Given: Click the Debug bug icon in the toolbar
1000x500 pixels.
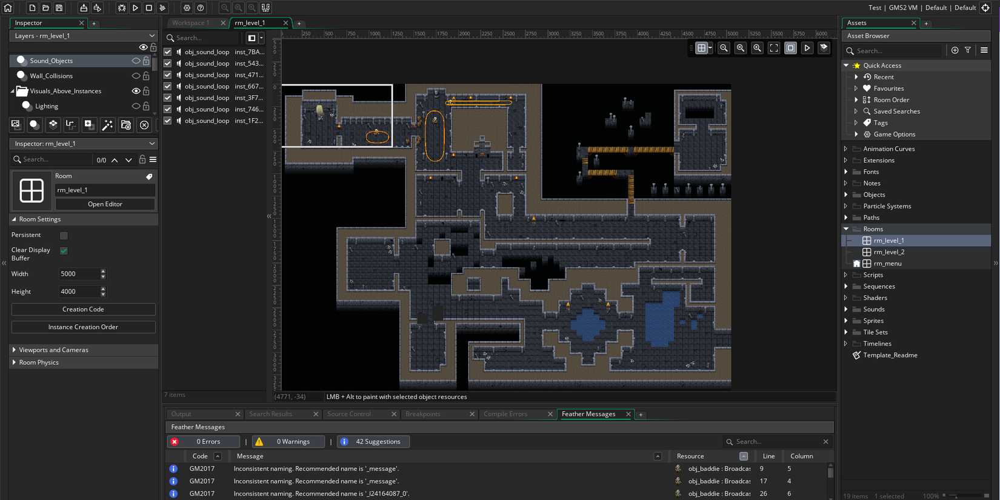Looking at the screenshot, I should (122, 8).
